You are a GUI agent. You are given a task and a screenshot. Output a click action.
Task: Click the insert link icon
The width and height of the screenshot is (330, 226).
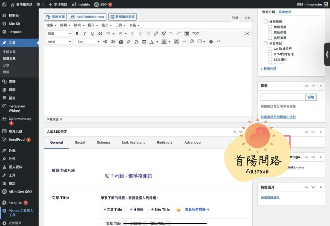point(156,33)
